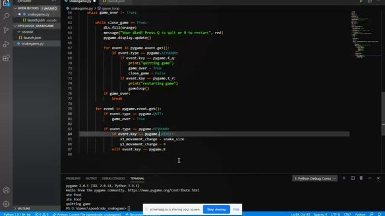The image size is (385, 216).
Task: Click the pygame.org contribute link in terminal
Action: (x=164, y=190)
